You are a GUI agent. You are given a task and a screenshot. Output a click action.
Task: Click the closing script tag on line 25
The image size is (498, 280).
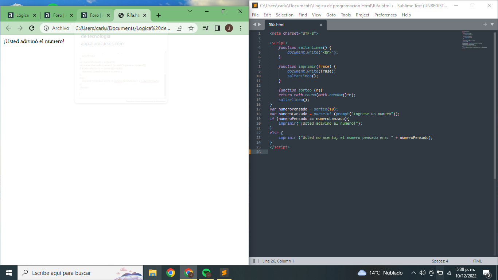pyautogui.click(x=280, y=147)
